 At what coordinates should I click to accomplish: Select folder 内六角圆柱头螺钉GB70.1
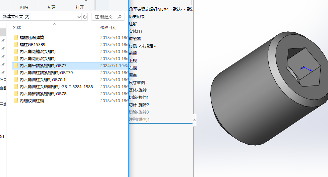pyautogui.click(x=43, y=80)
